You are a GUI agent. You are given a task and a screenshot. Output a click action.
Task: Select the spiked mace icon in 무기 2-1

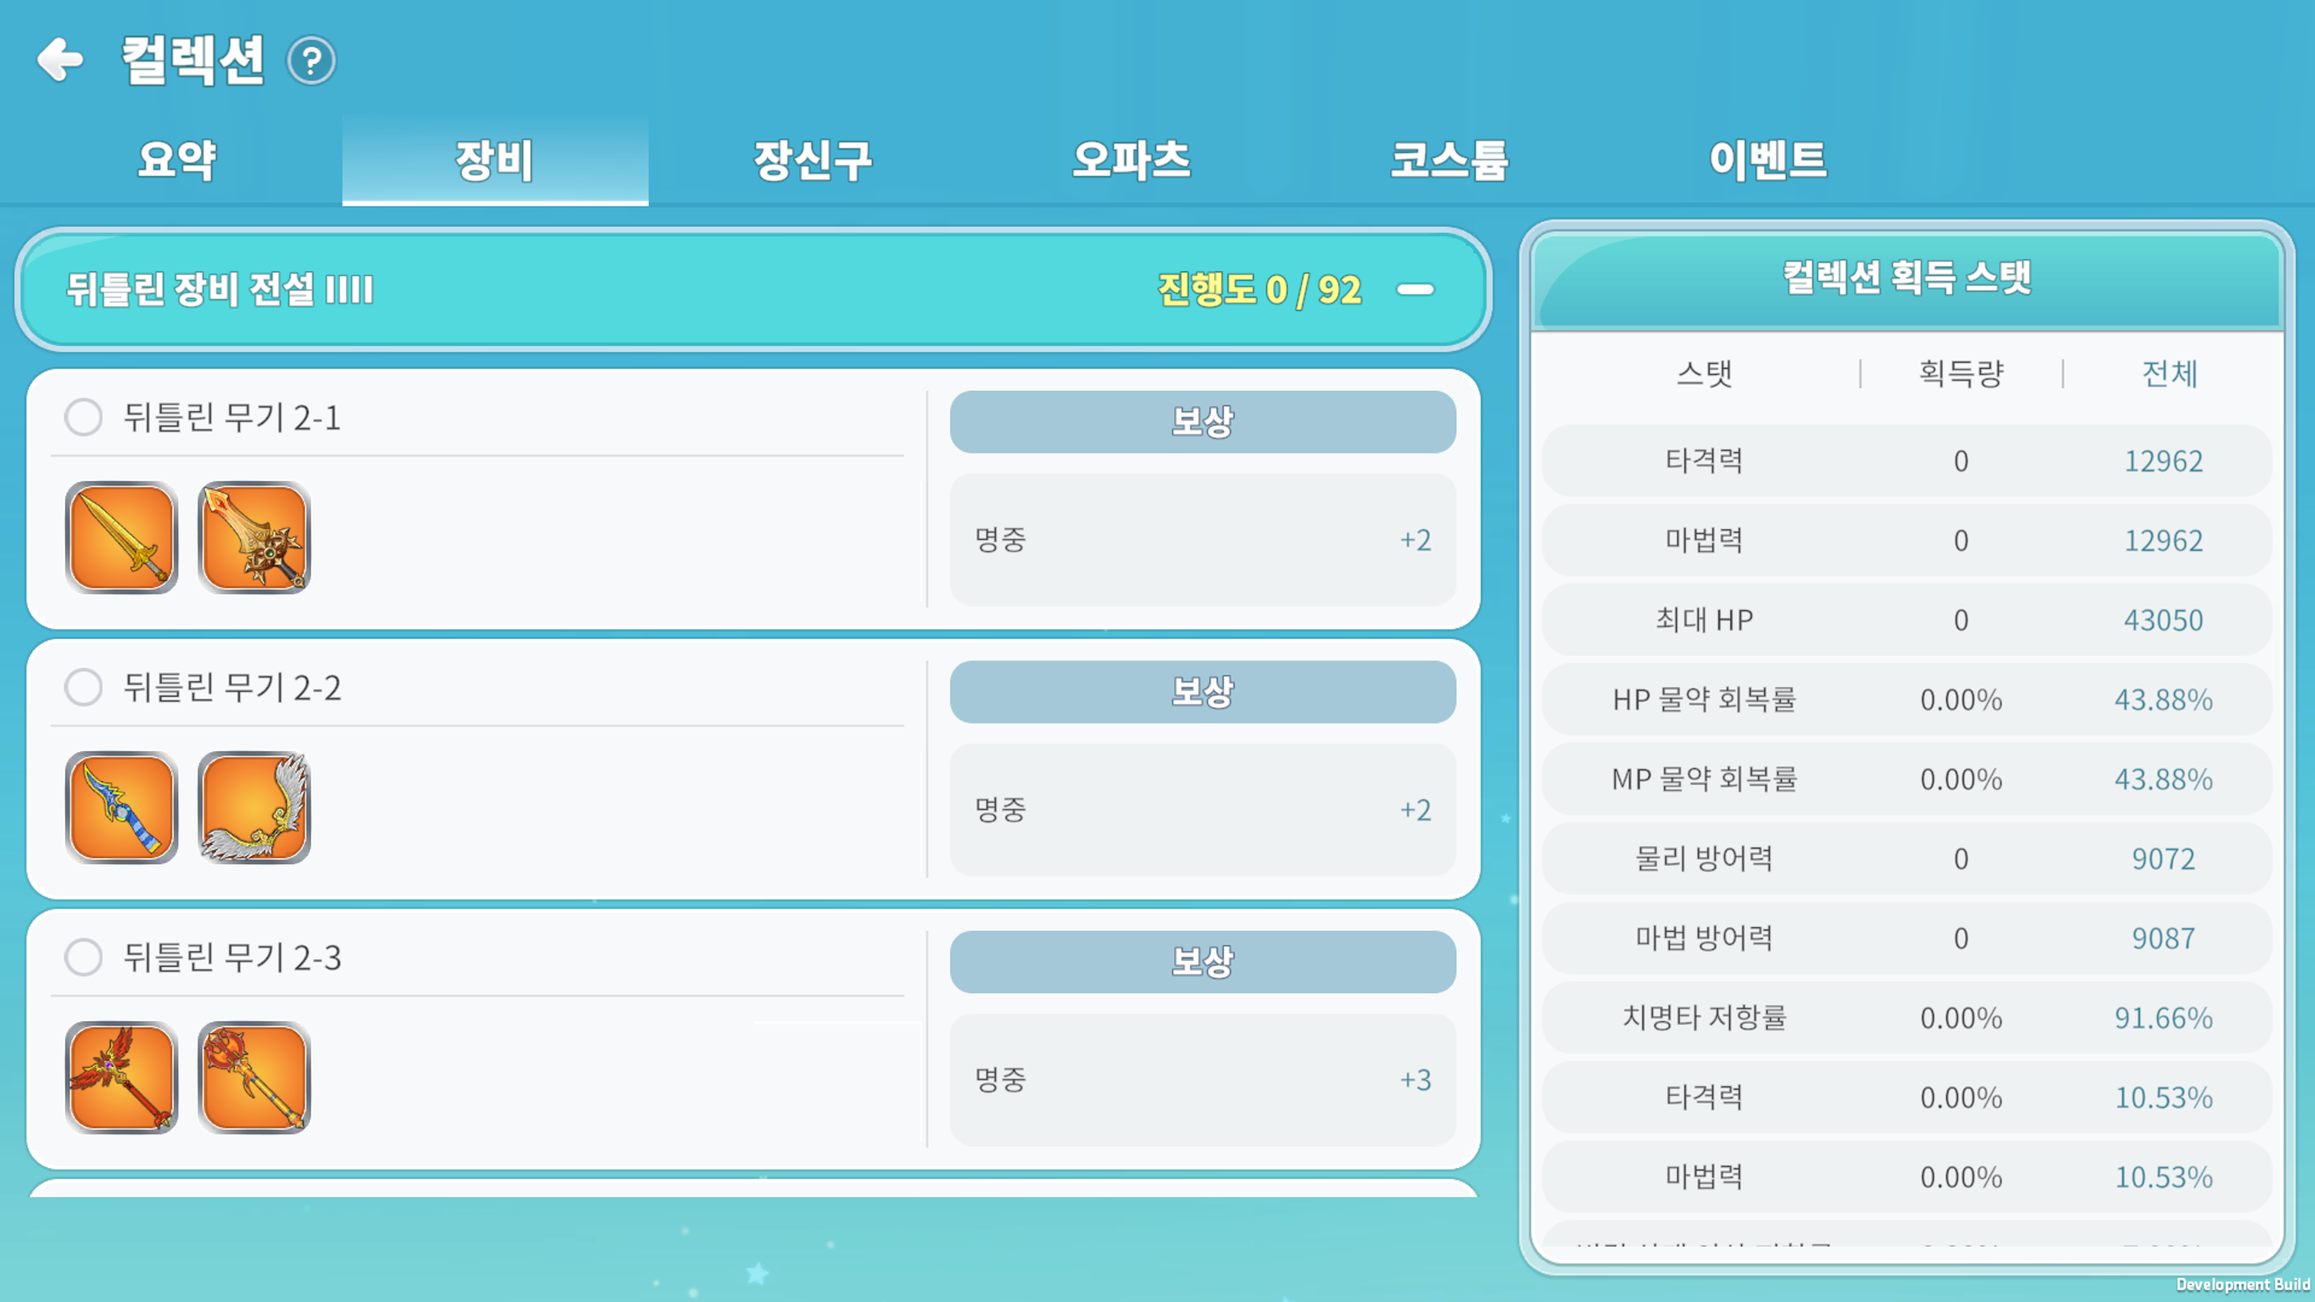pyautogui.click(x=254, y=537)
